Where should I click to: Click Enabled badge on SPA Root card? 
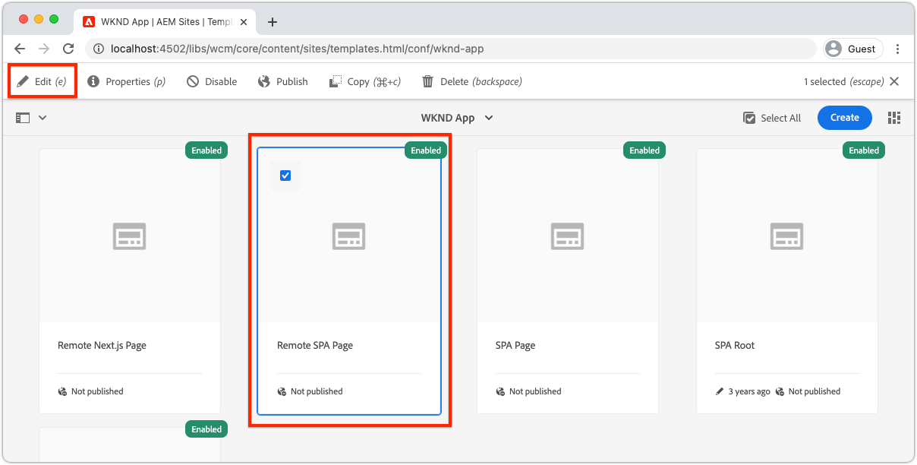click(x=864, y=150)
